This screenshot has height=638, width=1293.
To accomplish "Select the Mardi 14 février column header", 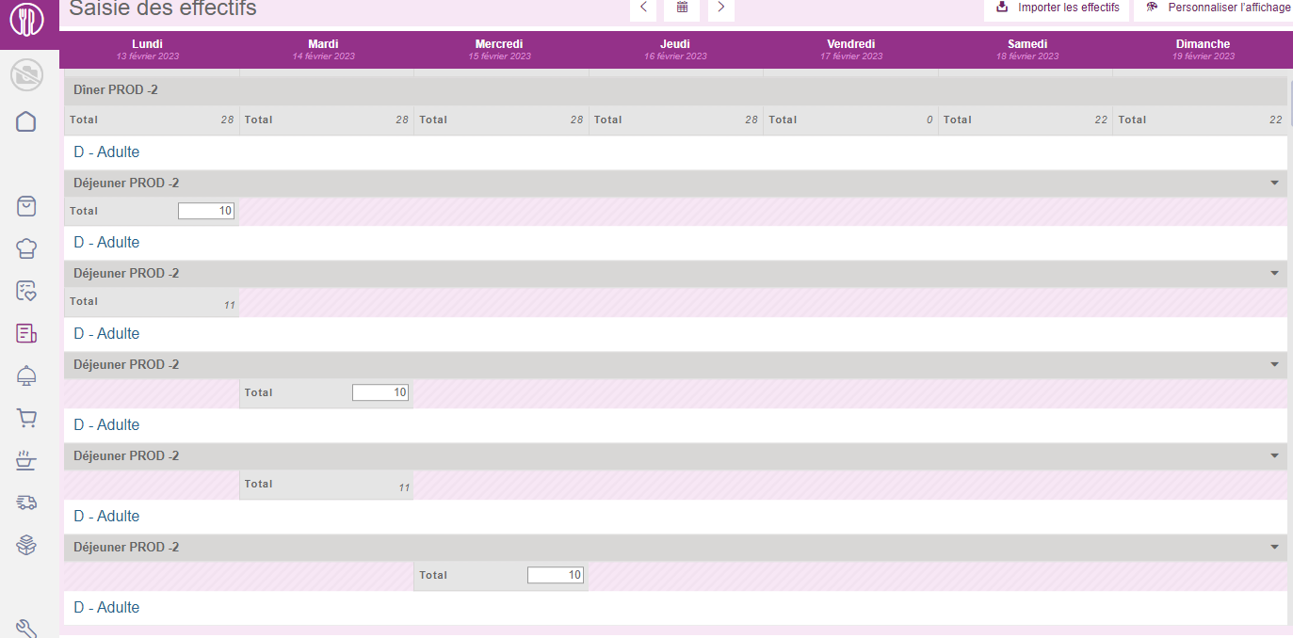I will tap(323, 50).
